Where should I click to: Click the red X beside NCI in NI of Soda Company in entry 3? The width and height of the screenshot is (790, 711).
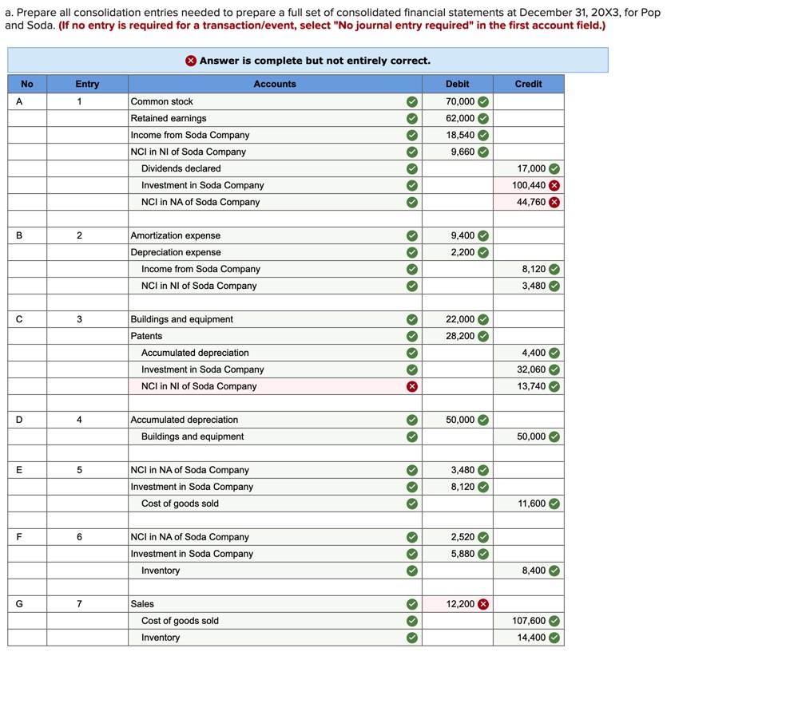[x=412, y=386]
